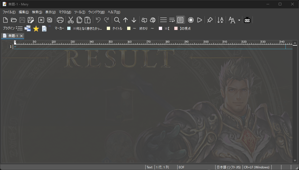Click the light blue marker swatch
This screenshot has width=299, height=170.
pyautogui.click(x=69, y=28)
